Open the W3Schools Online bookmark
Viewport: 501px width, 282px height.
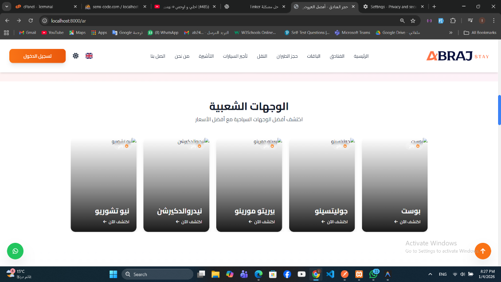point(255,33)
